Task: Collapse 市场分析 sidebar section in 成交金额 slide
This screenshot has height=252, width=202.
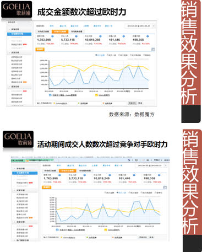Action: click(x=9, y=29)
